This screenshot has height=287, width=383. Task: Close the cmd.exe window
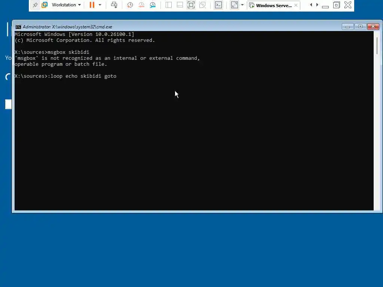coord(373,27)
